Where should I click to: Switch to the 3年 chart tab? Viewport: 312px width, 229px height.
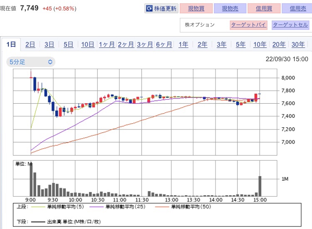[221, 44]
